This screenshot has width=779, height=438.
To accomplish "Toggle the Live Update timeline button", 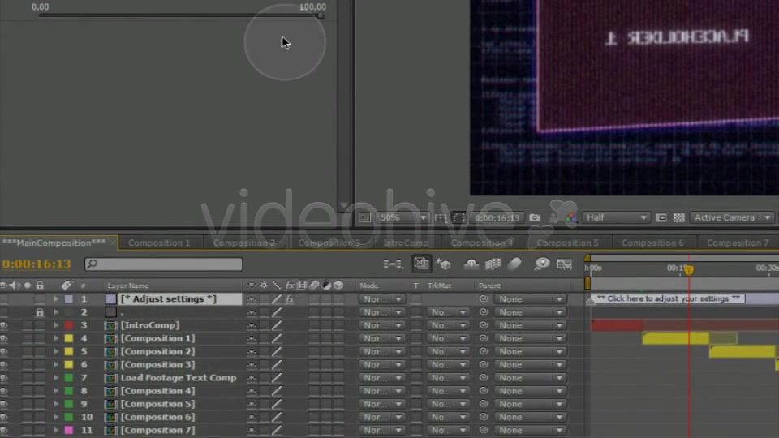I will coord(421,264).
